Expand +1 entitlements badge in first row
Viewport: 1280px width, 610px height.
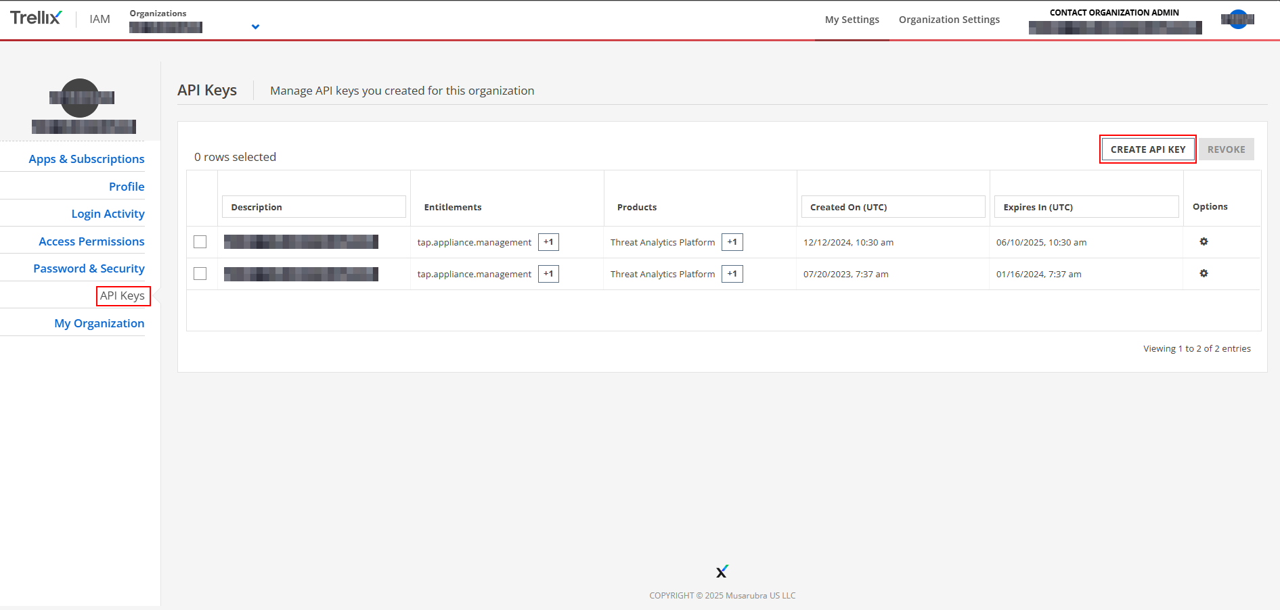tap(548, 242)
